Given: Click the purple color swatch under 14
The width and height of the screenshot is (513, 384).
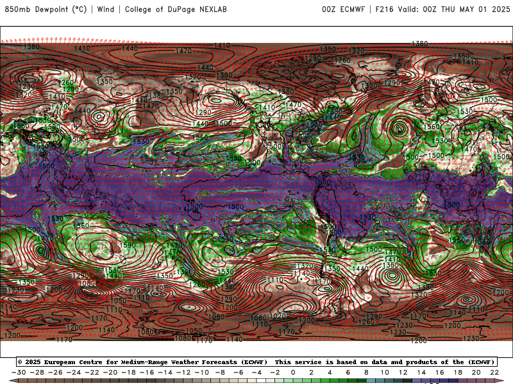Looking at the screenshot, I should (x=426, y=381).
